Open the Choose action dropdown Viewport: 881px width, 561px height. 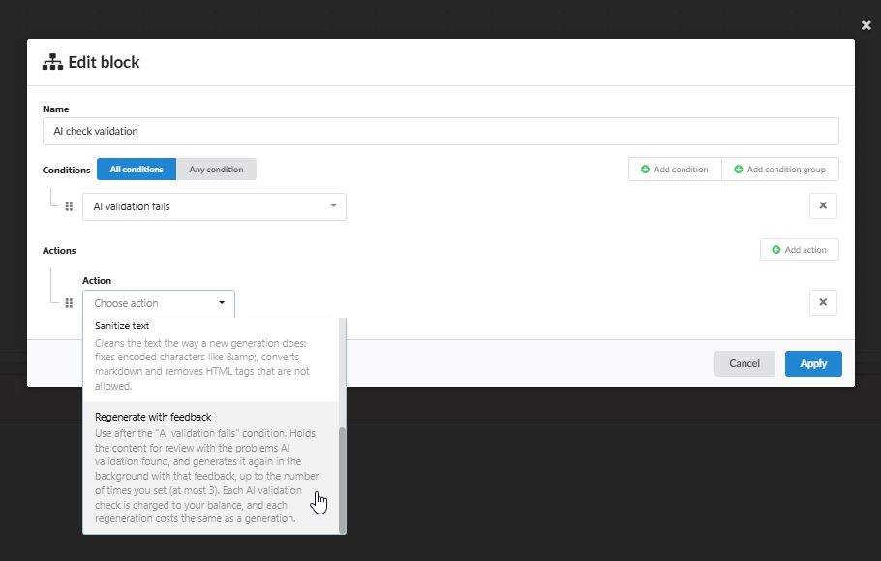pos(159,303)
